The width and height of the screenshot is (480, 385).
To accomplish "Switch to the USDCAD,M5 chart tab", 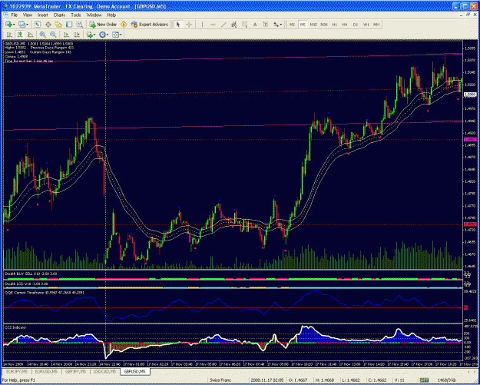I will 104,371.
